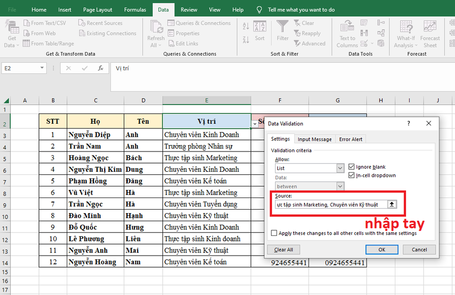Click the Refresh All icon
The width and height of the screenshot is (455, 295).
coord(156,27)
